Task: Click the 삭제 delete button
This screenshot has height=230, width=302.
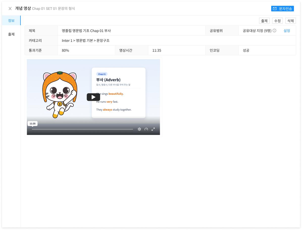Action: [290, 21]
